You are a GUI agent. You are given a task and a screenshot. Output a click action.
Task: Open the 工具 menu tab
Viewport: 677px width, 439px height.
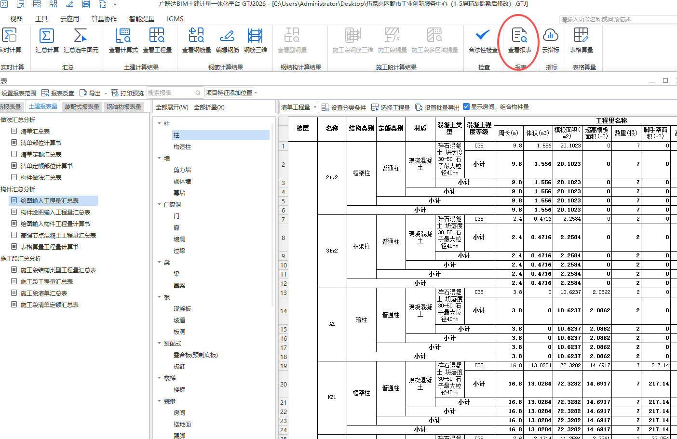tap(41, 19)
